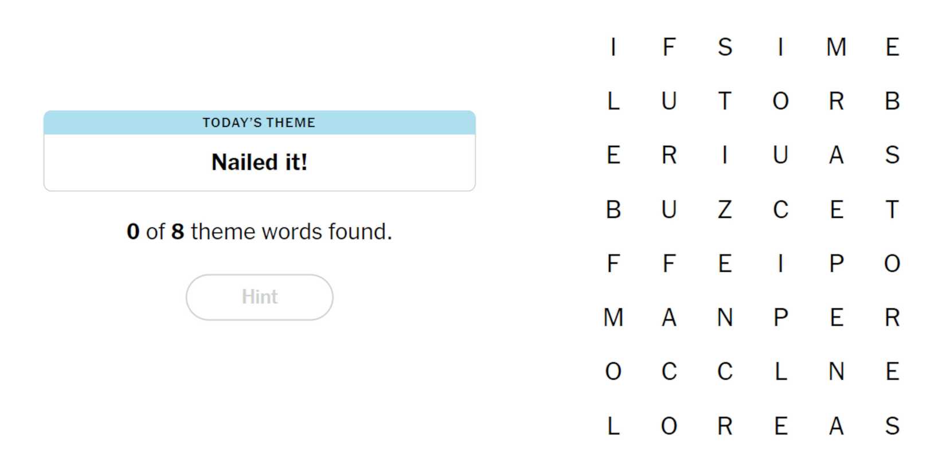Tap the M starting the sixth row

coord(613,318)
